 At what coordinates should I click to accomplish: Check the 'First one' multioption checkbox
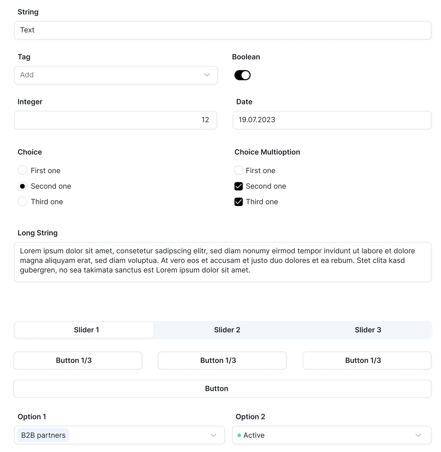(x=238, y=170)
